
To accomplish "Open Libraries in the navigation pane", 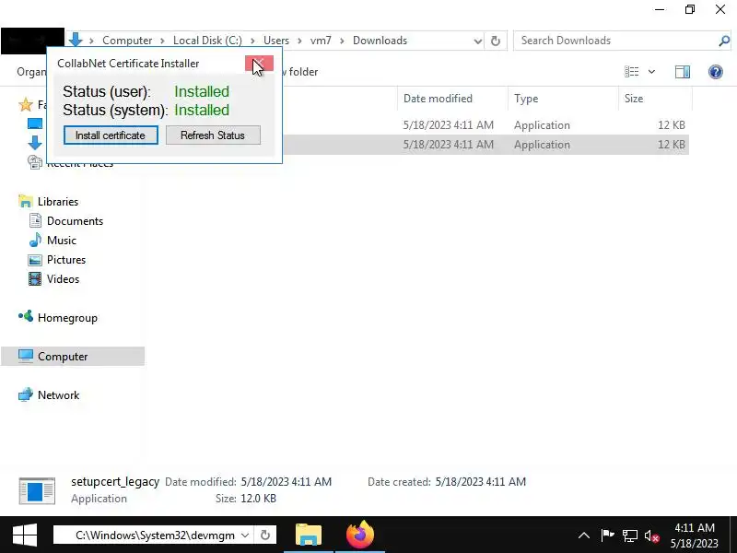I will tap(57, 201).
